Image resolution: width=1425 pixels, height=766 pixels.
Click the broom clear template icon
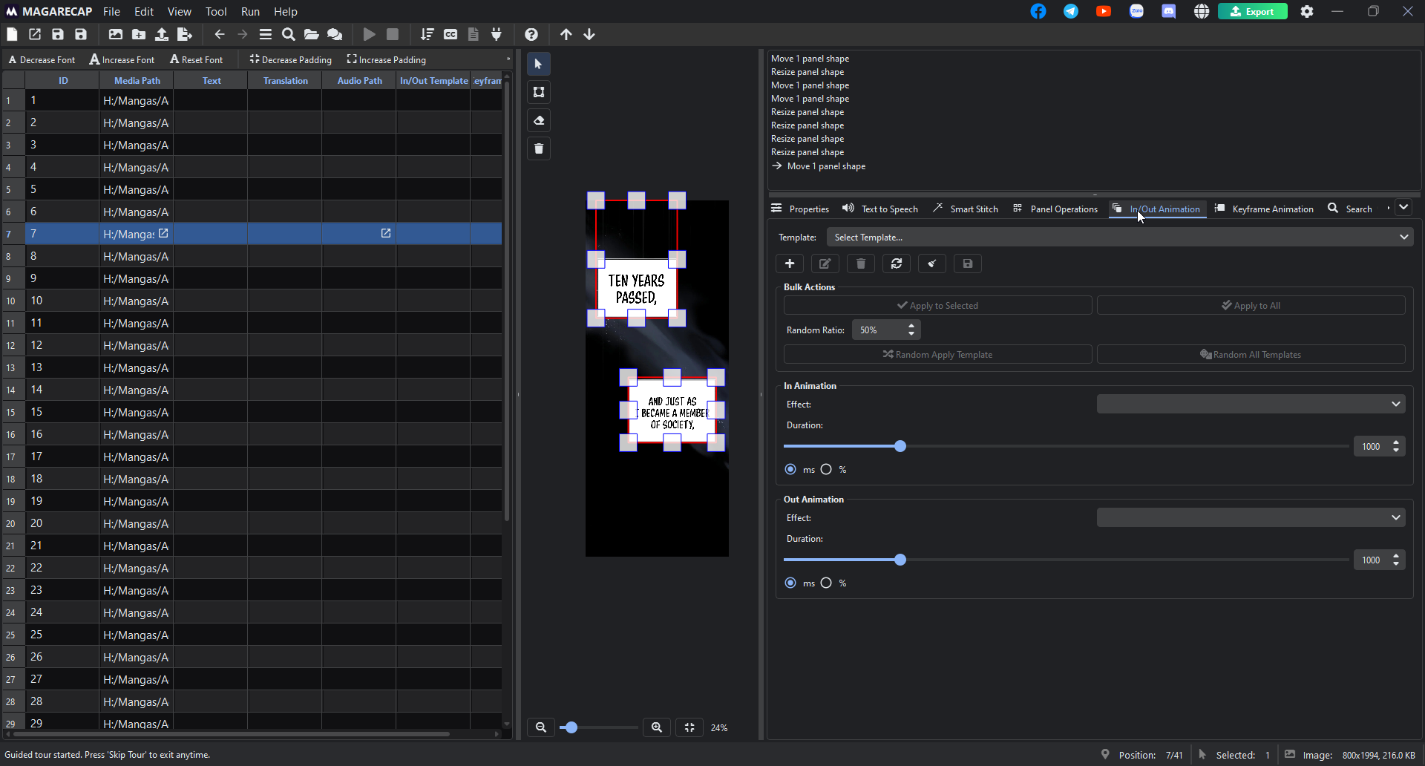[932, 263]
